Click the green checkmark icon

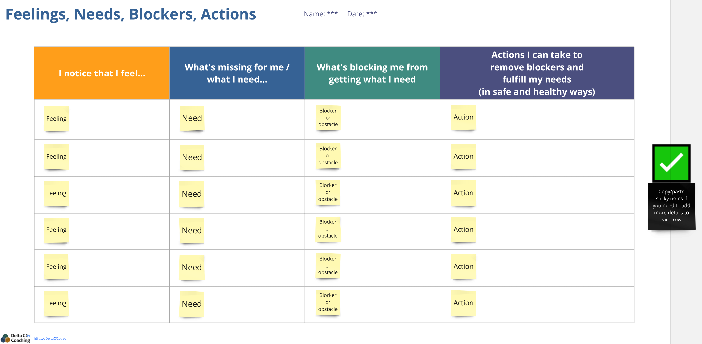[x=671, y=163]
